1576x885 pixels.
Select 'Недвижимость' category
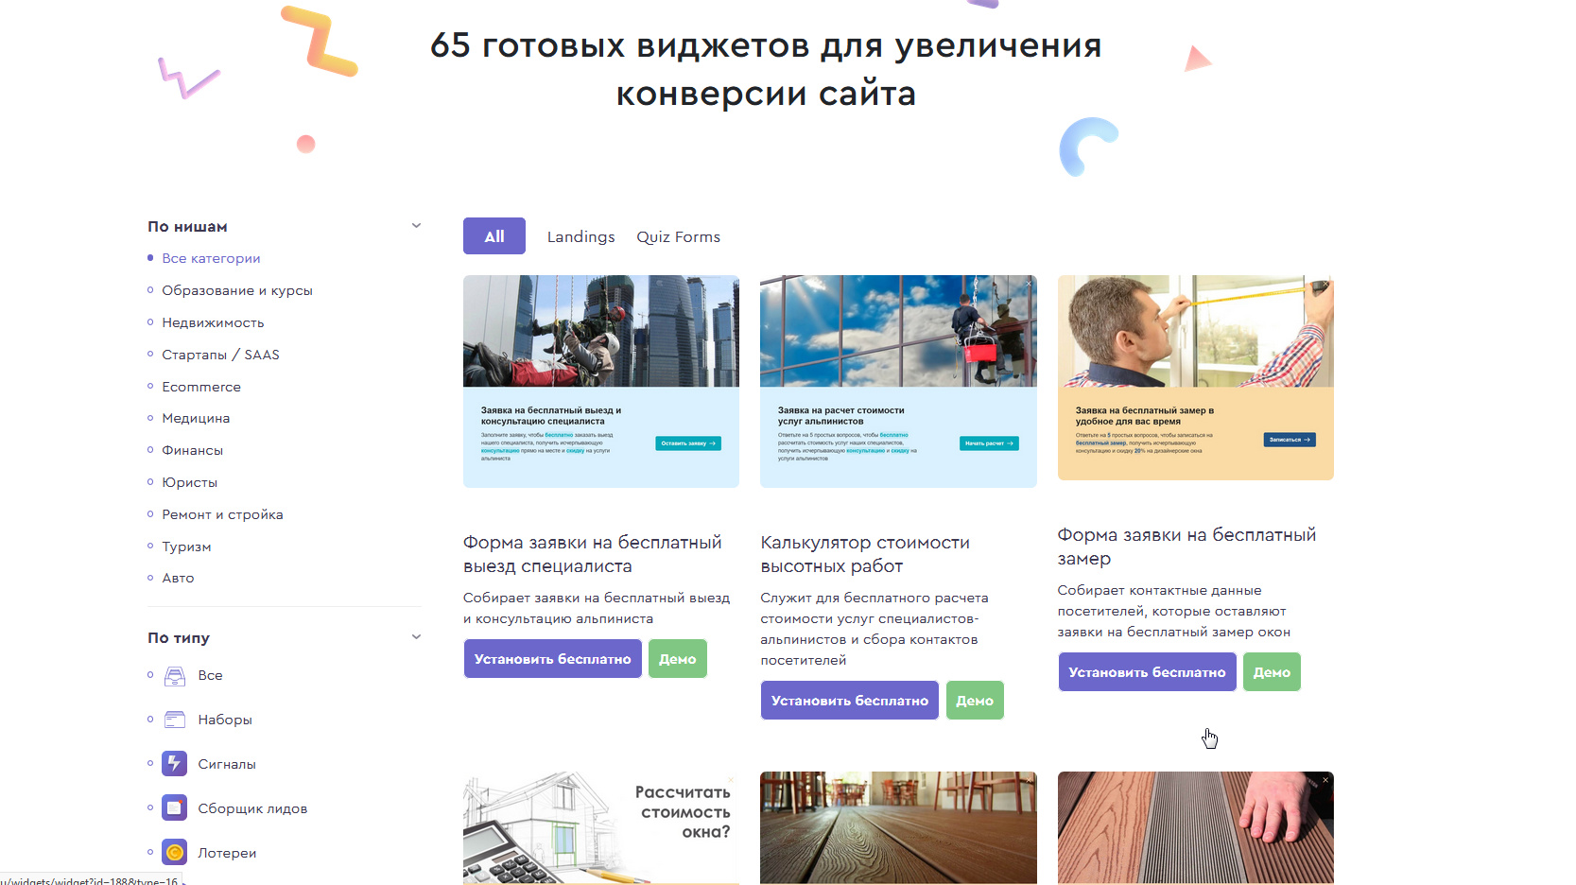coord(213,322)
